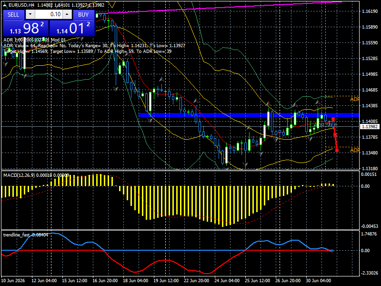The image size is (381, 286).
Task: Open the lot volume dropdown arrow
Action: click(30, 14)
